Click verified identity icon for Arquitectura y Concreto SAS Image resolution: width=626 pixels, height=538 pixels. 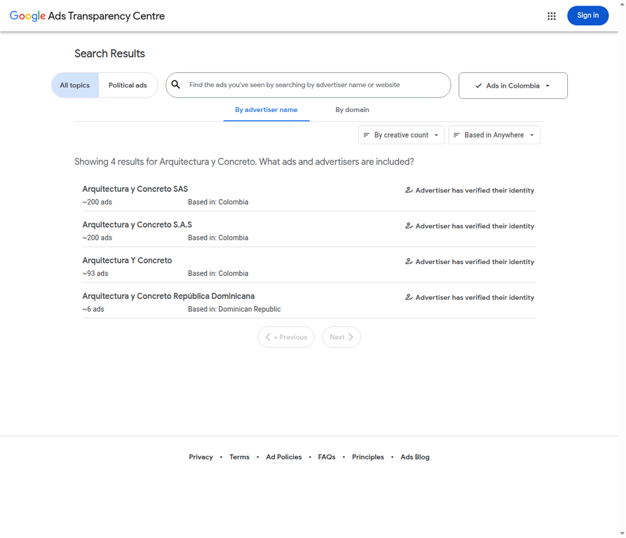[409, 191]
